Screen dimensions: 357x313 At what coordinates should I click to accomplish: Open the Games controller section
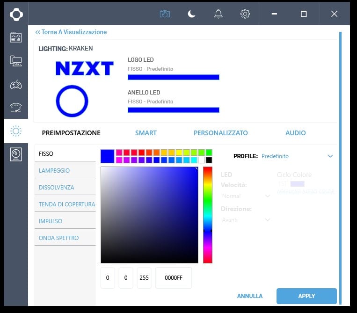point(16,85)
